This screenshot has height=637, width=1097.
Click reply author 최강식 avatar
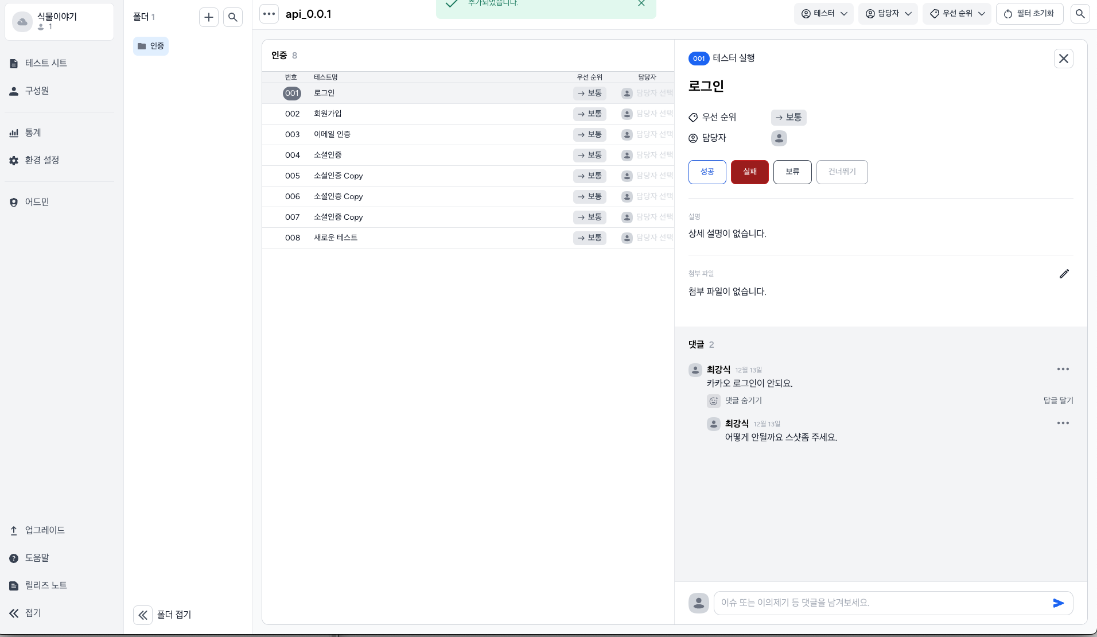pos(714,424)
